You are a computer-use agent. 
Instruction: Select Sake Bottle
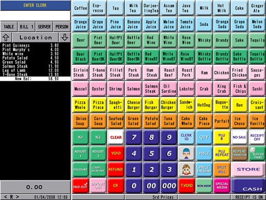click(x=239, y=56)
